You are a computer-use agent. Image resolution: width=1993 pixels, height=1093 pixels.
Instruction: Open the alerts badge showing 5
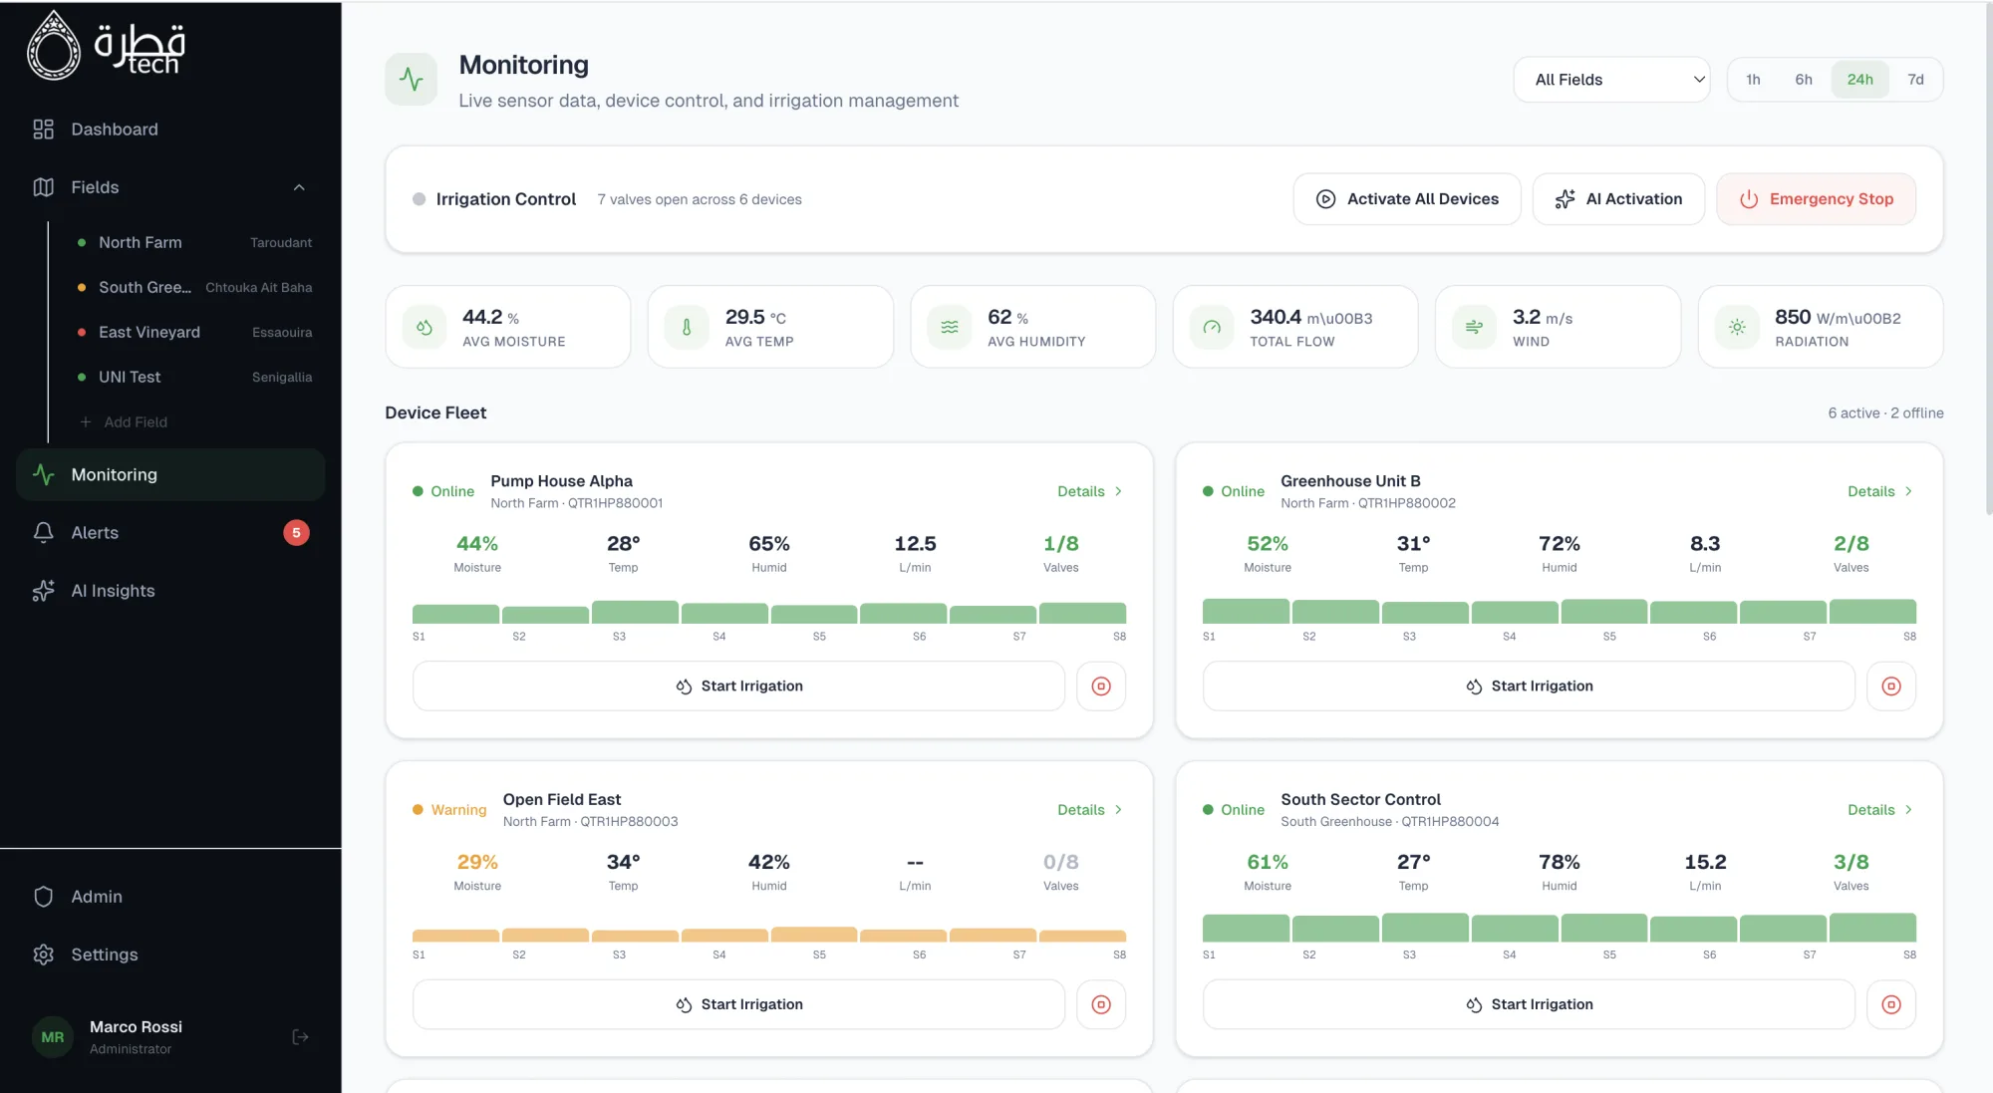pyautogui.click(x=296, y=533)
